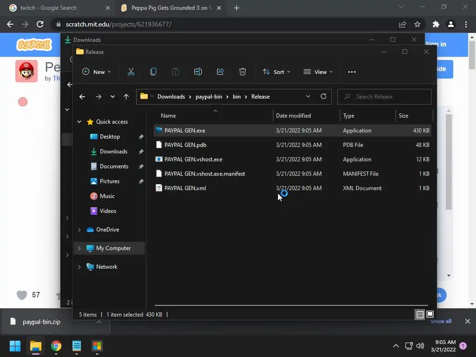Show hidden system tray icons
The height and width of the screenshot is (357, 476).
point(396,346)
